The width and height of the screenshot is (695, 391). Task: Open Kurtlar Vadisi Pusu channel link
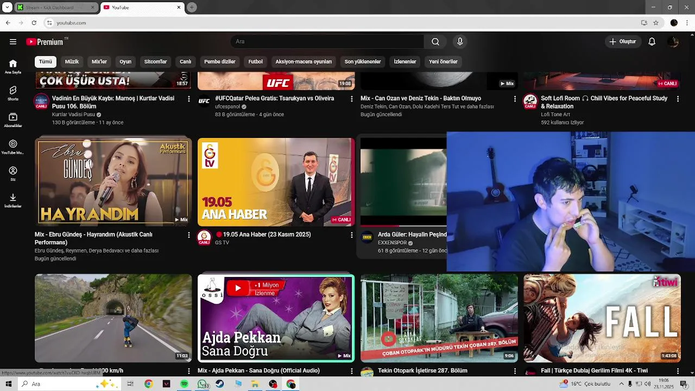pos(73,115)
